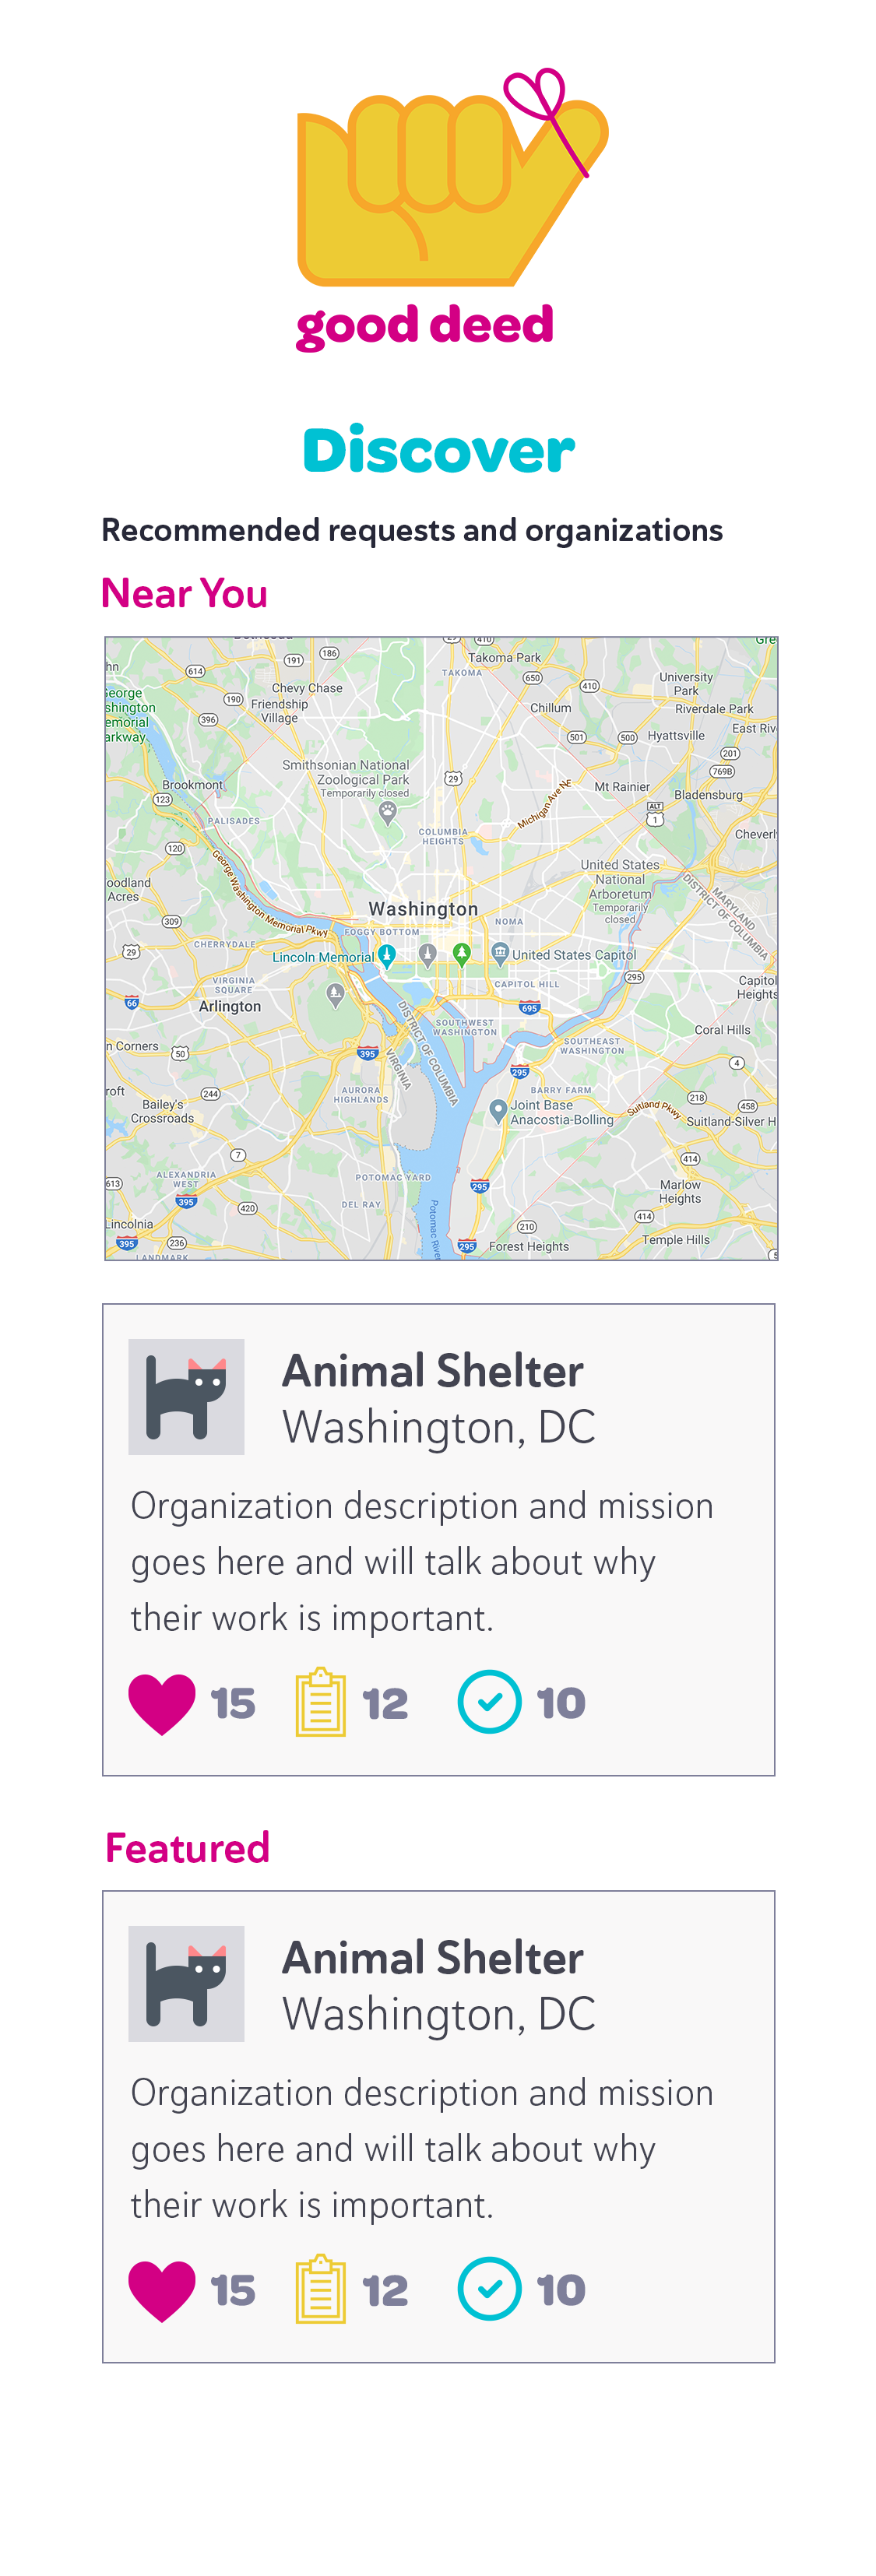The height and width of the screenshot is (2576, 876).
Task: Tap the heart icon in Featured card
Action: click(162, 2290)
